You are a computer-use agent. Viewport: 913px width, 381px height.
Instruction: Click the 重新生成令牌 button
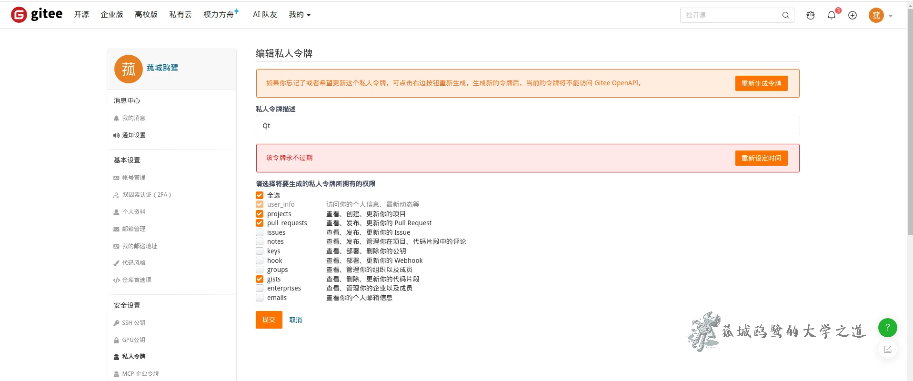click(761, 83)
